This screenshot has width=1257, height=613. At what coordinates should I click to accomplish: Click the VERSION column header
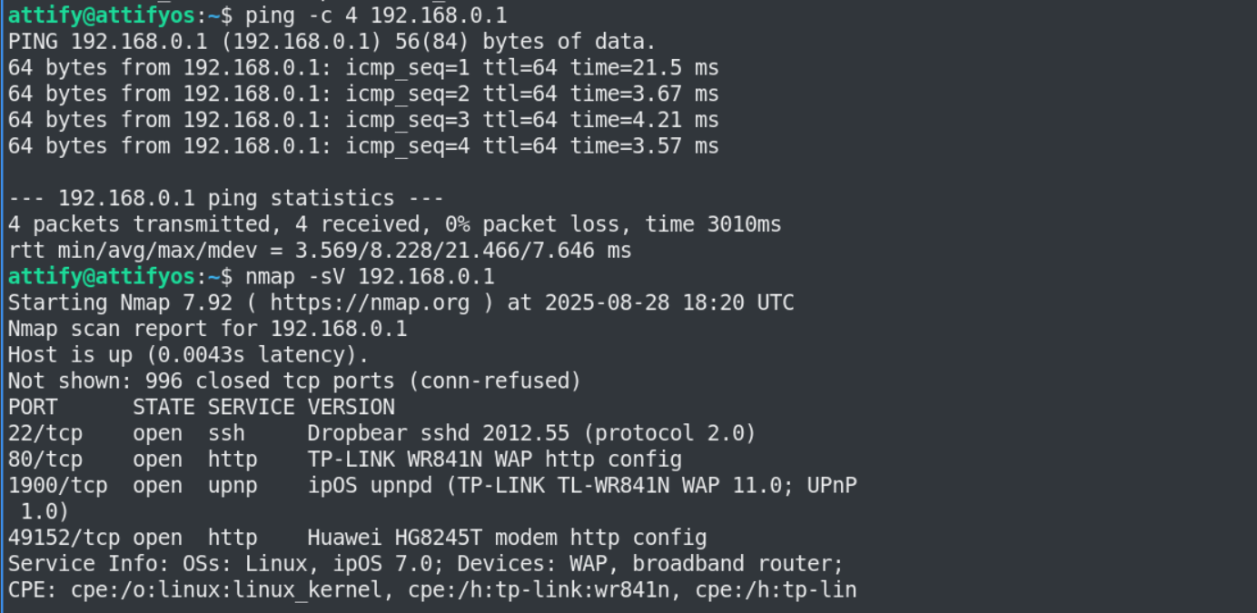tap(351, 407)
